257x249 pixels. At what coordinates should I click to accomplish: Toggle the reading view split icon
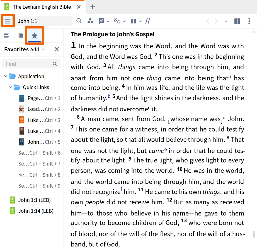click(x=237, y=21)
